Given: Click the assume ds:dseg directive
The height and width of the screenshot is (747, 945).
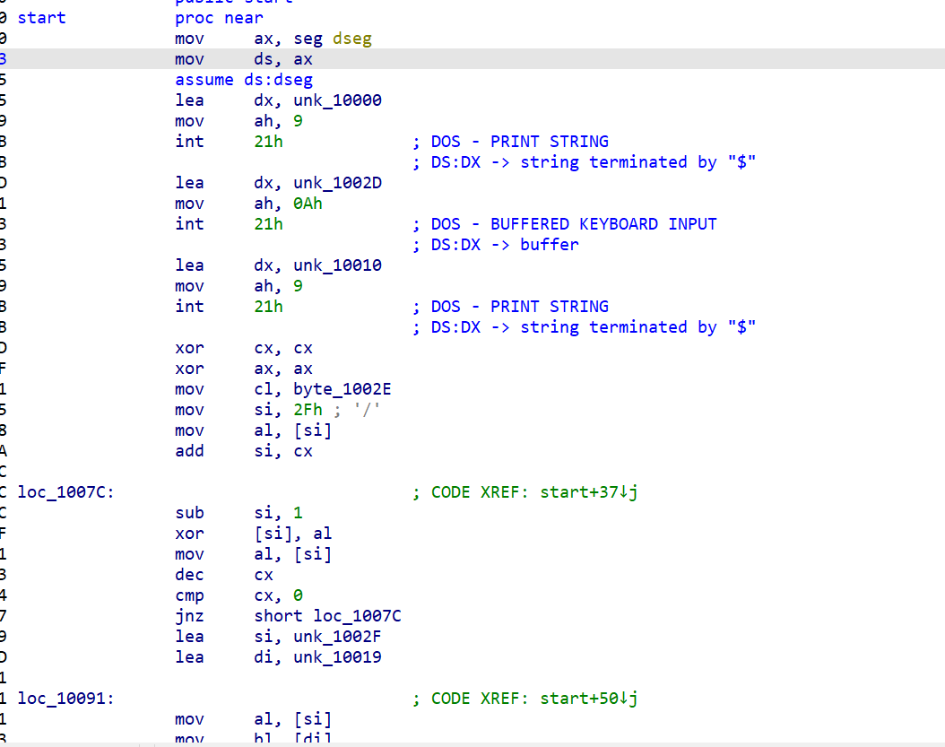Looking at the screenshot, I should pos(244,80).
